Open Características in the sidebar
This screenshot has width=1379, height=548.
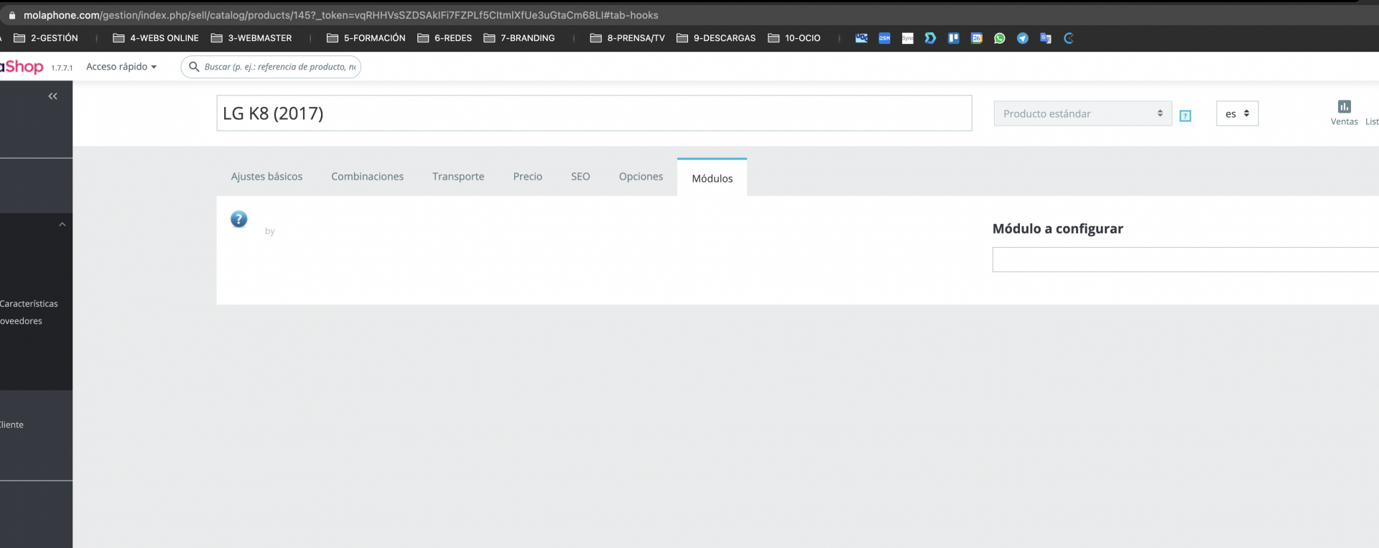[x=29, y=304]
